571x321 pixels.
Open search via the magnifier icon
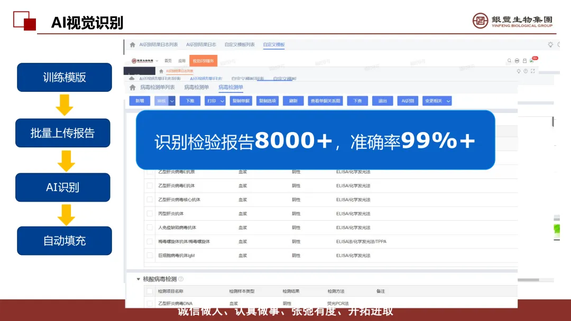point(509,61)
